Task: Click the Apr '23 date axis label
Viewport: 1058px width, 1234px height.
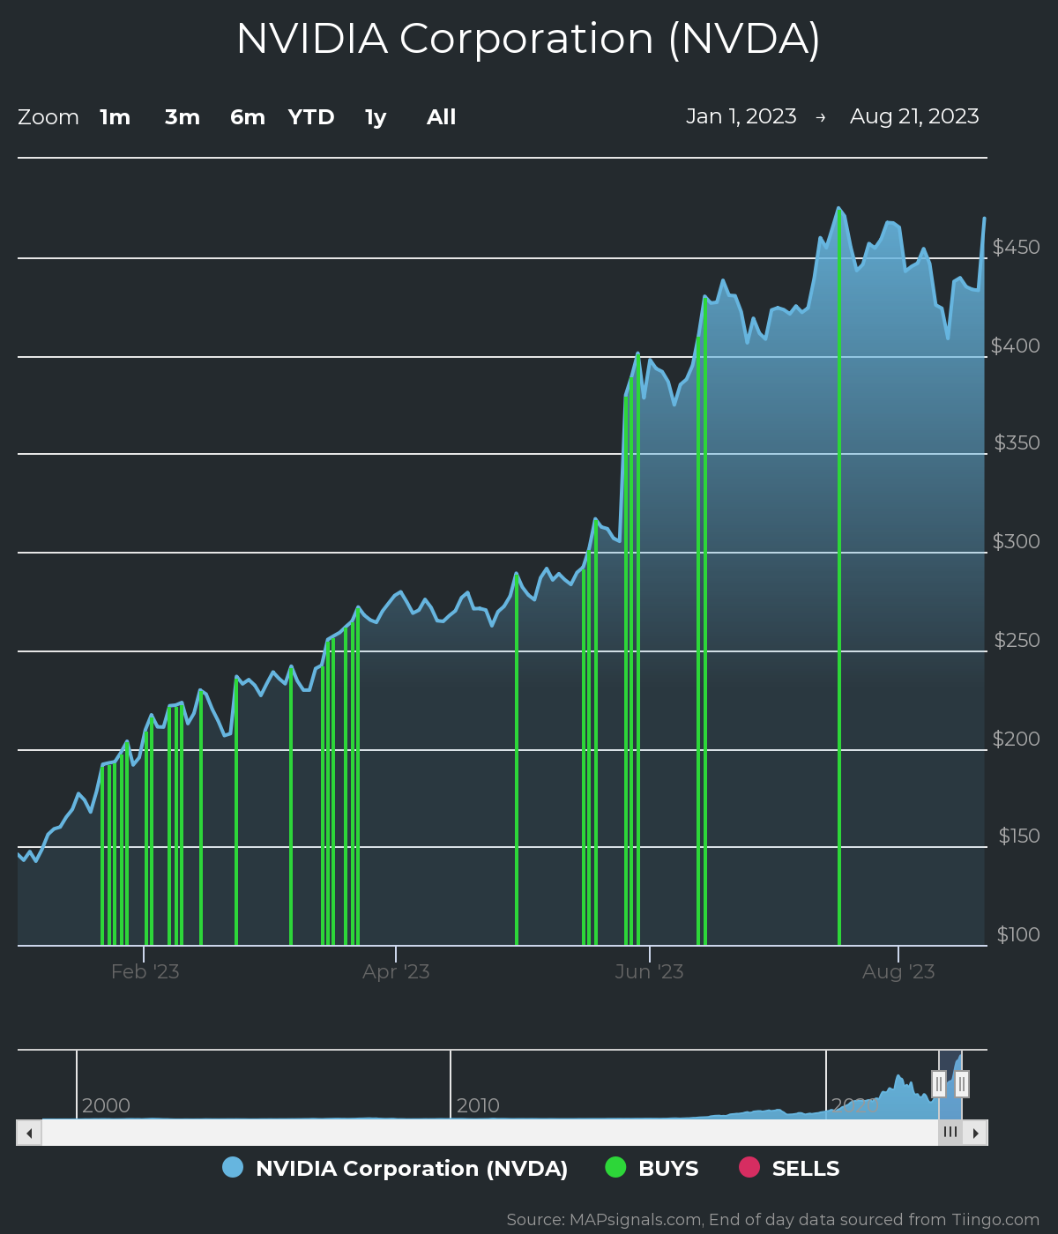Action: [396, 971]
